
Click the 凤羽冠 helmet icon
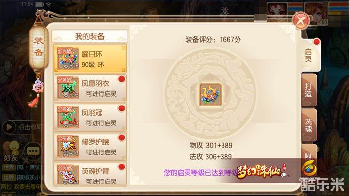coord(68,117)
